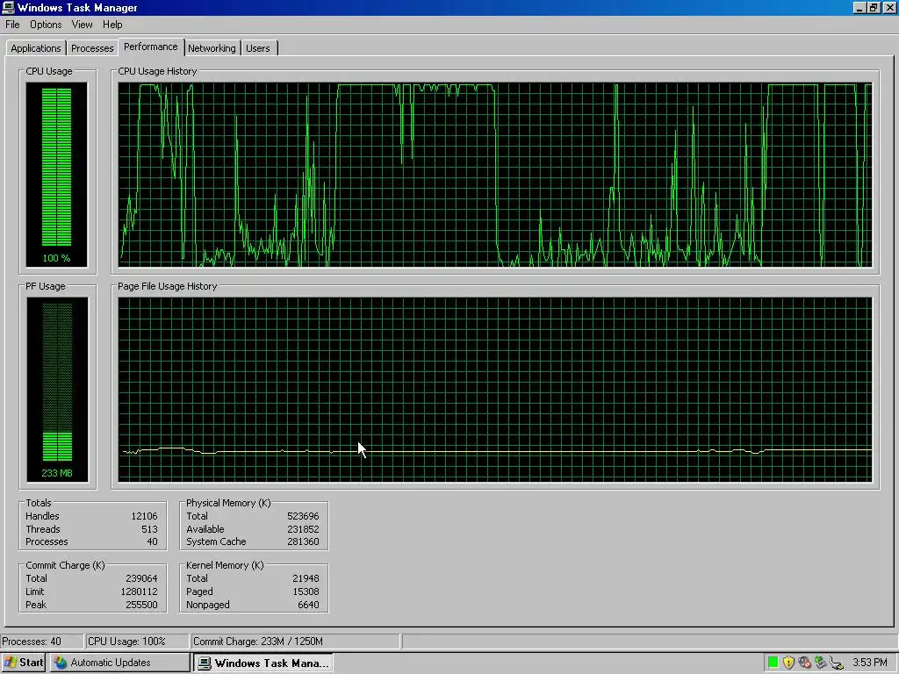Click the CPU Usage History graph
This screenshot has width=899, height=674.
pyautogui.click(x=495, y=175)
